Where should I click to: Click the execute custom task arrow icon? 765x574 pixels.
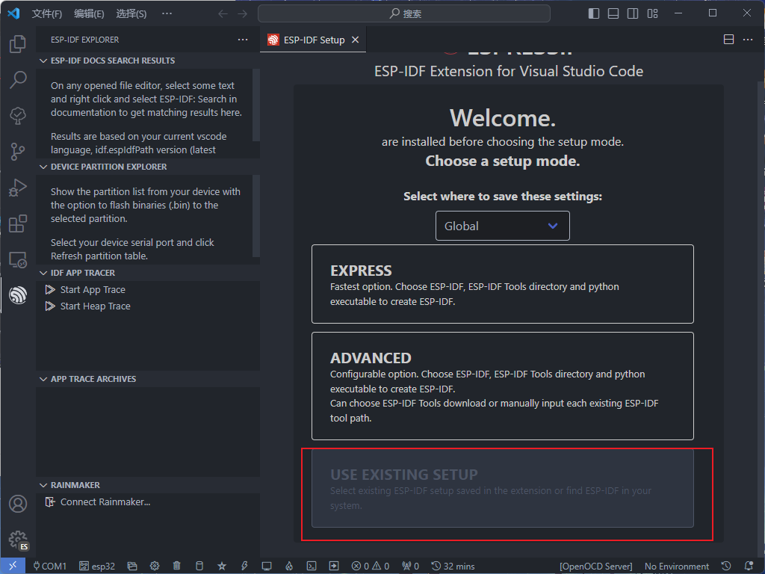(x=334, y=567)
